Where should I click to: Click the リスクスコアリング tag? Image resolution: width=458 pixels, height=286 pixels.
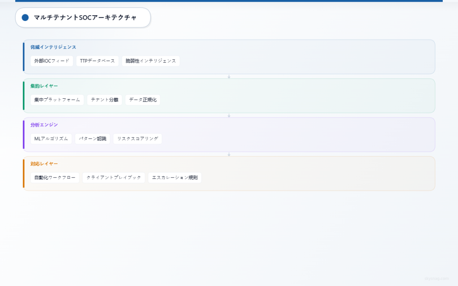[138, 139]
